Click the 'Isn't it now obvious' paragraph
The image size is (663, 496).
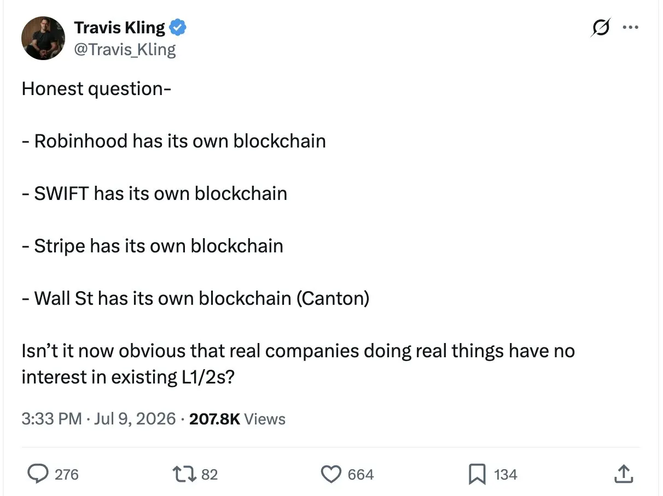coord(298,364)
